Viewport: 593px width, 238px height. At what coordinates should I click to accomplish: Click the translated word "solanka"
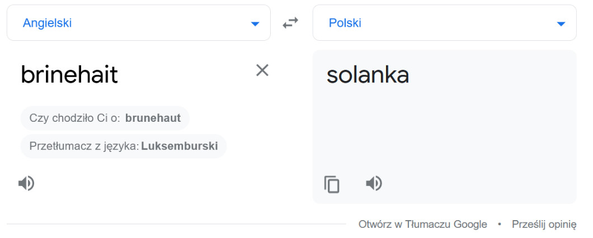(x=368, y=75)
